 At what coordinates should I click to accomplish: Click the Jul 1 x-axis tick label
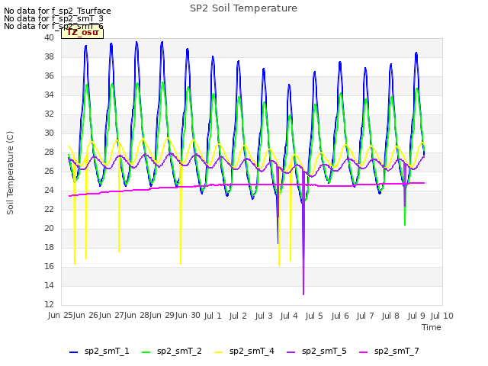(213, 316)
